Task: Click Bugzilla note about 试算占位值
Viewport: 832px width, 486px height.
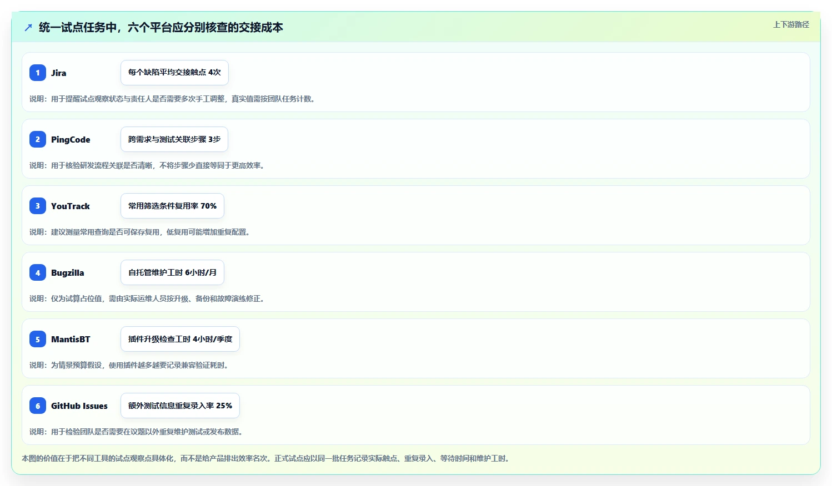Action: [148, 298]
